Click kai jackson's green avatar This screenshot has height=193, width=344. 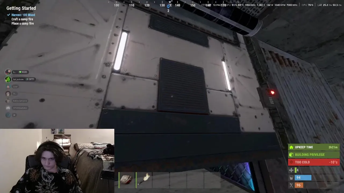pyautogui.click(x=8, y=79)
